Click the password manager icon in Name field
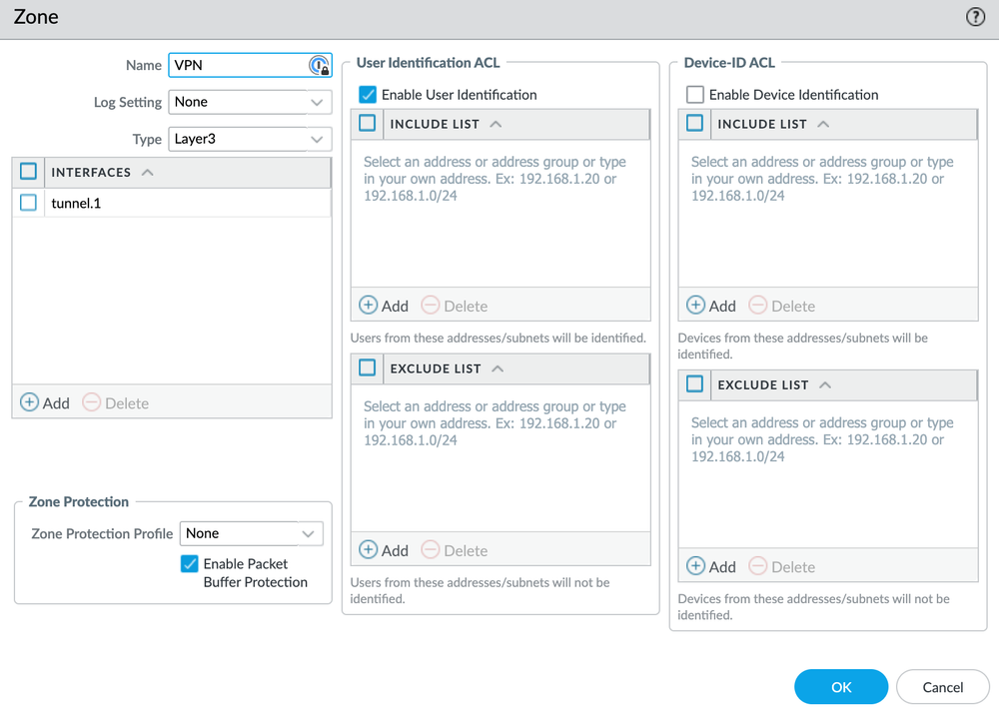Image resolution: width=999 pixels, height=721 pixels. (318, 64)
